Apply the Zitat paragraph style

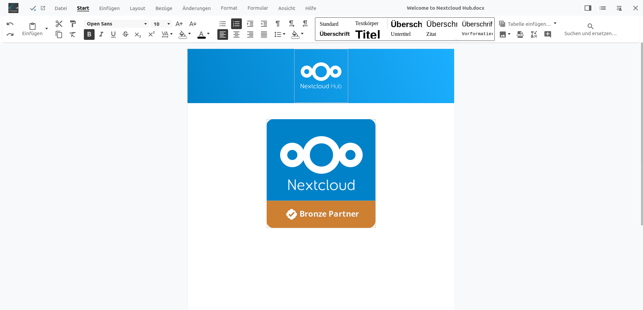431,34
